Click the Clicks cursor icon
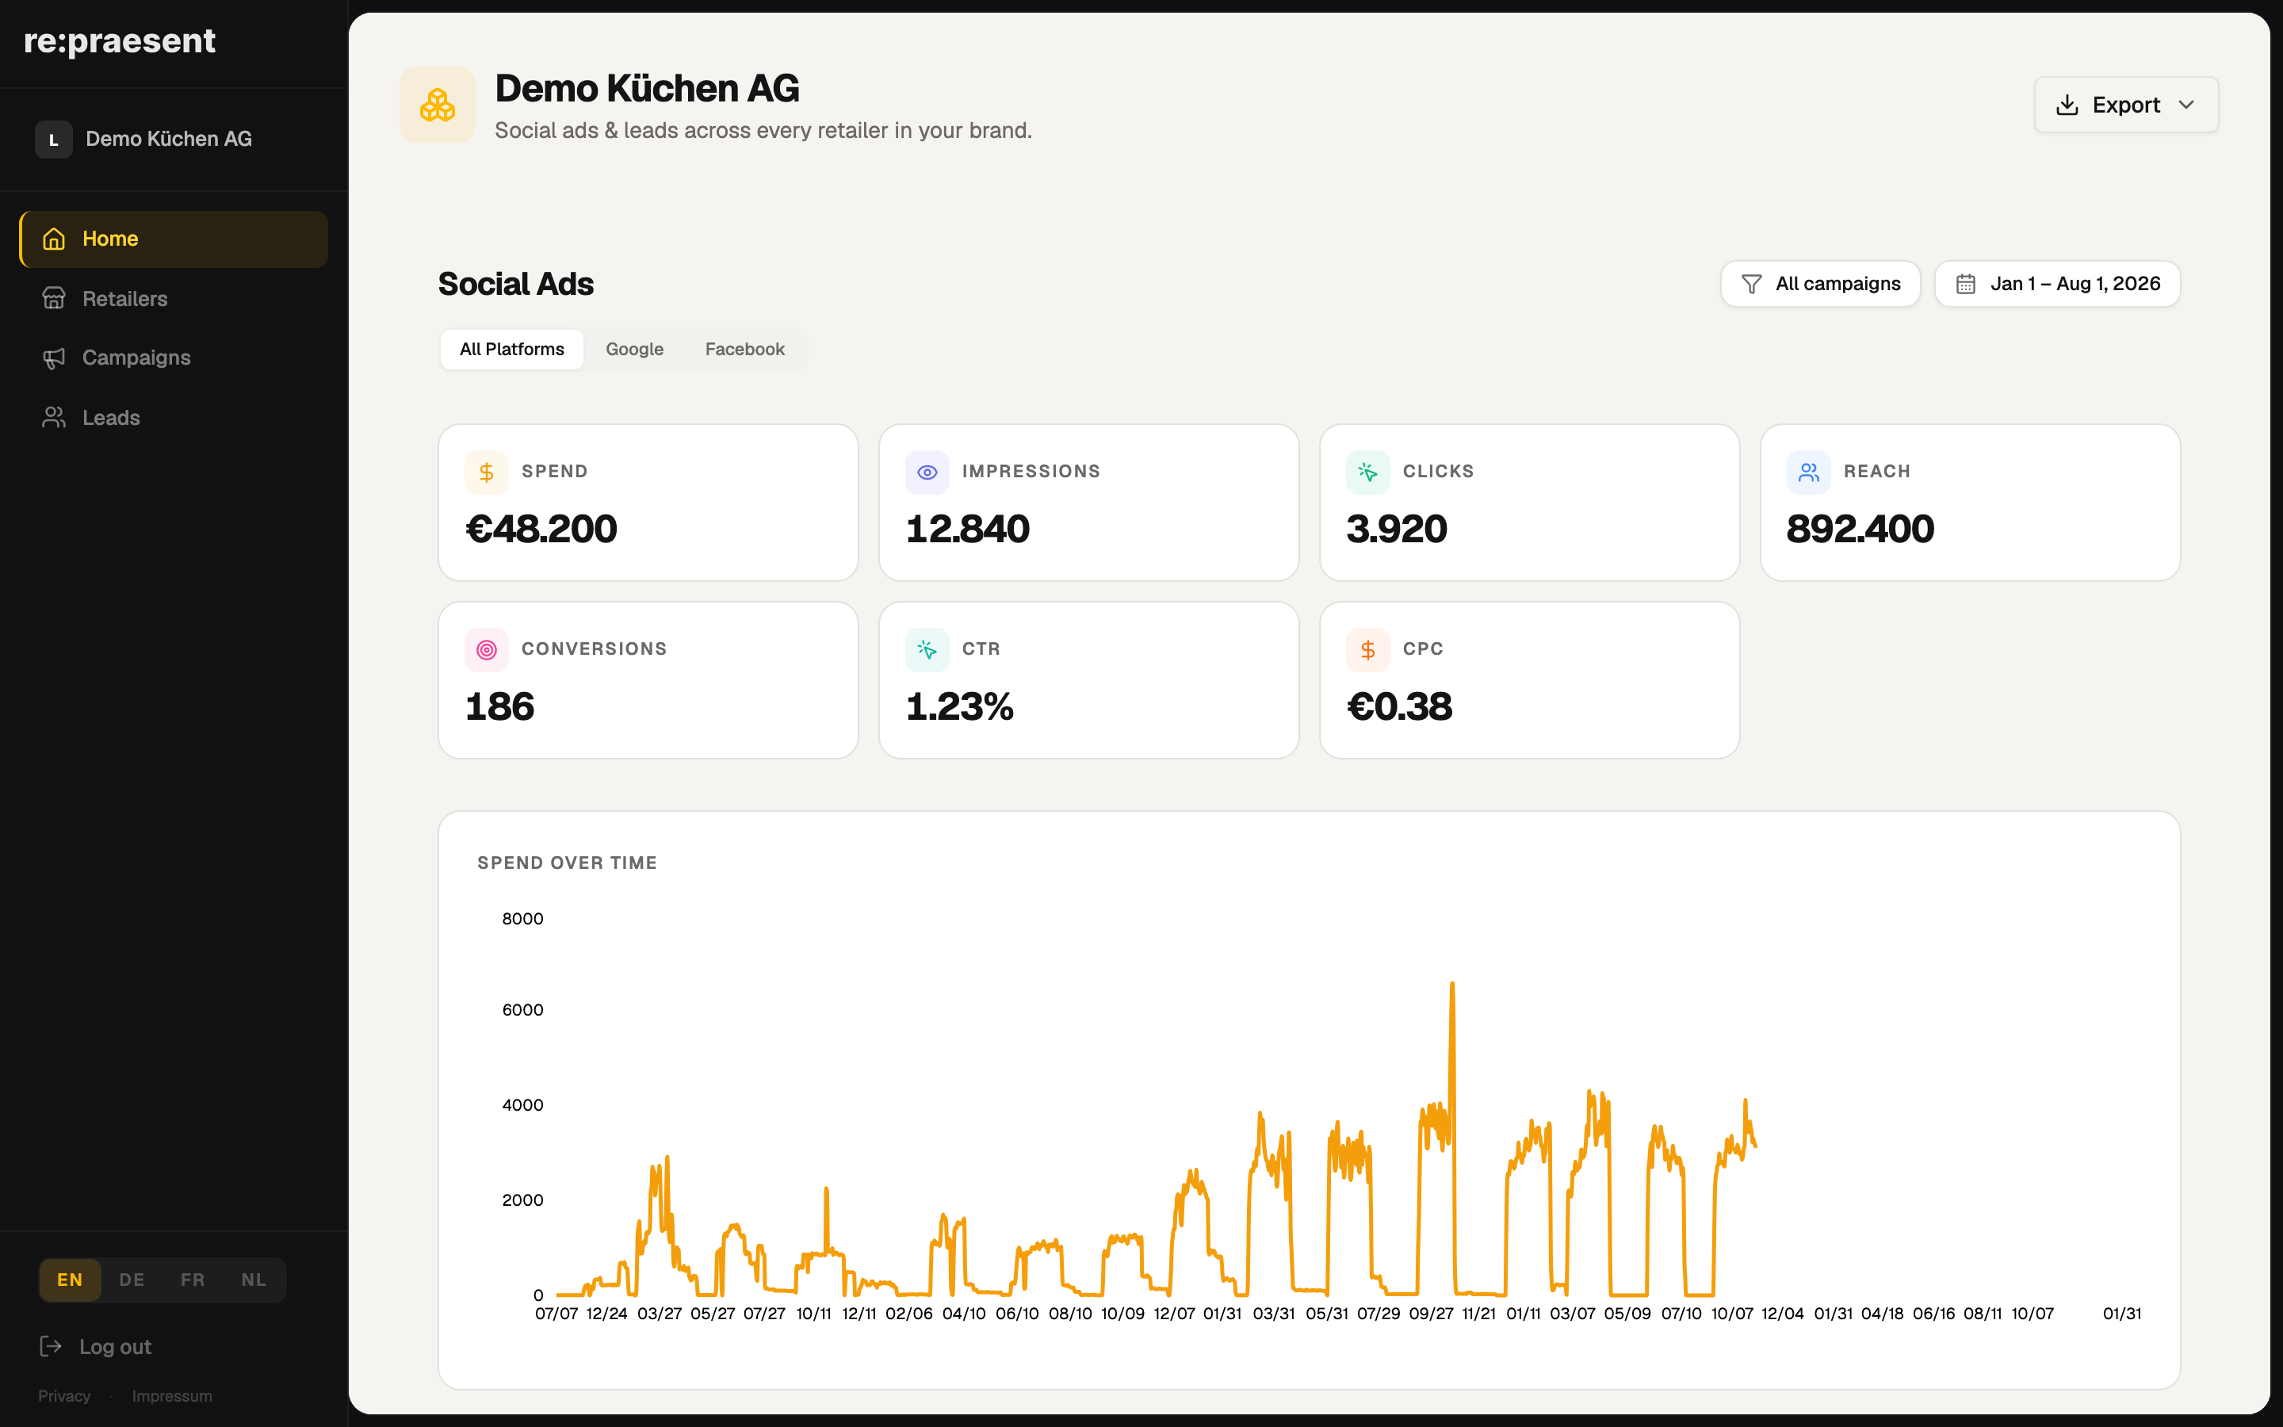Viewport: 2283px width, 1427px height. pos(1368,472)
